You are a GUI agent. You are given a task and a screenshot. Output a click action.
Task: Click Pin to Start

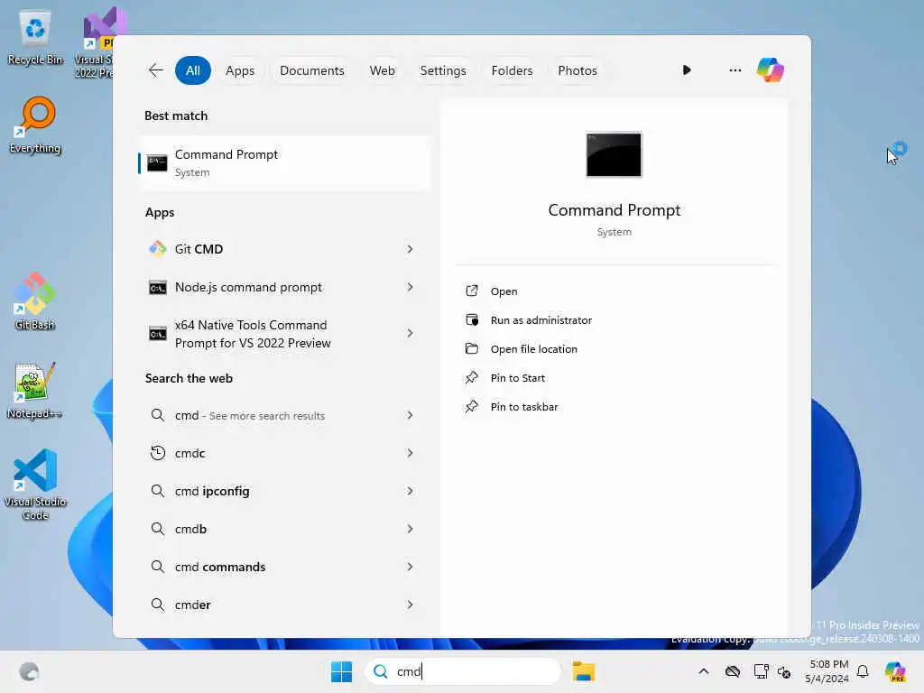click(x=517, y=378)
